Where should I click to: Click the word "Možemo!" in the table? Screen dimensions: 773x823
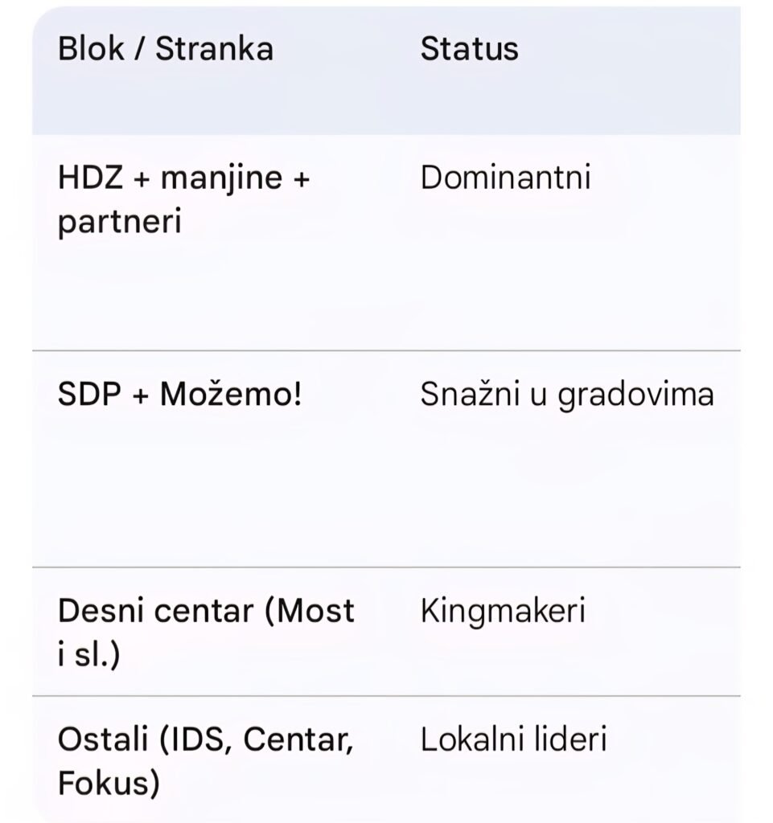231,395
